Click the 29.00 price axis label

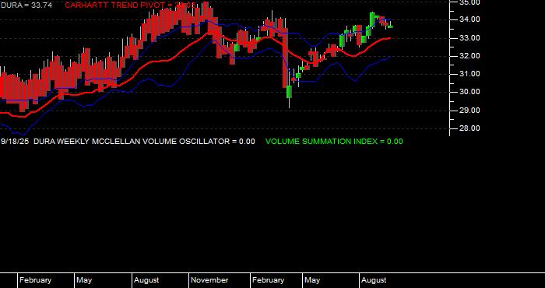click(x=469, y=111)
